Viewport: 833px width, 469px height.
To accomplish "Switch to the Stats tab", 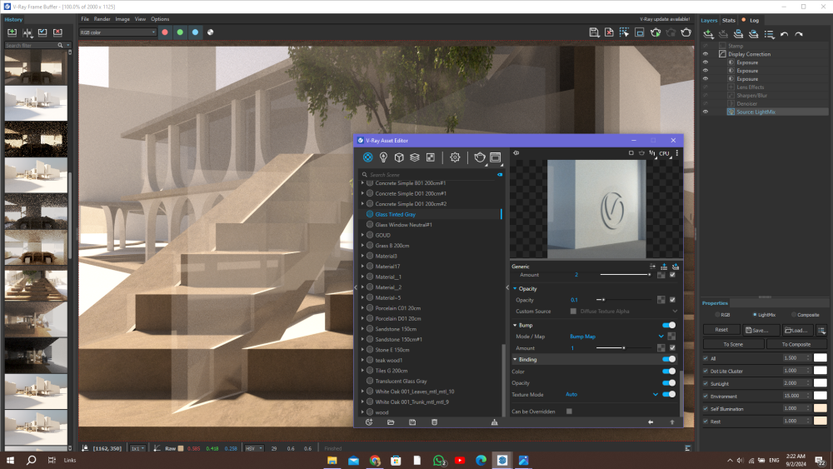I will (x=728, y=20).
